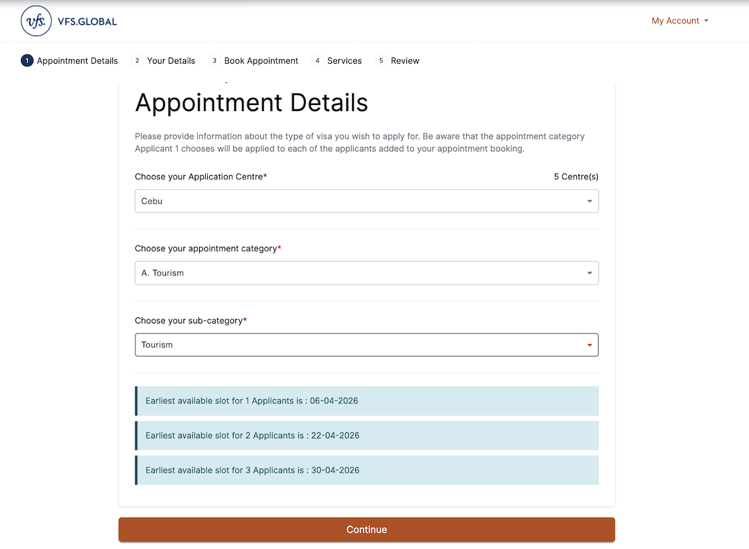Image resolution: width=749 pixels, height=549 pixels.
Task: Click the slot banner for 1 Applicants
Action: point(366,400)
